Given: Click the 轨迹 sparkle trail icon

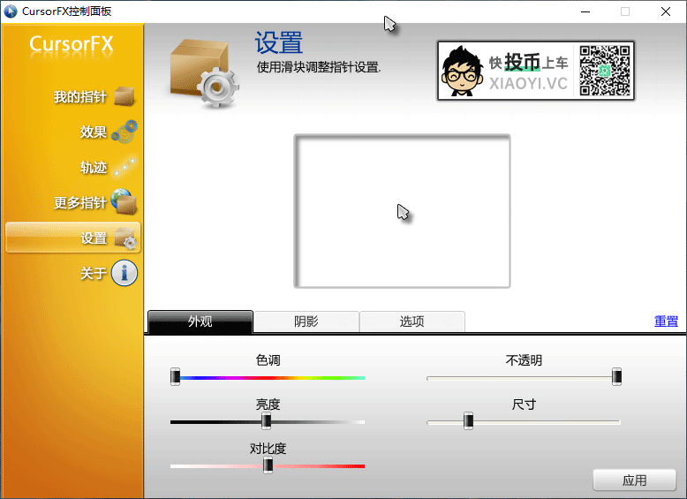Looking at the screenshot, I should [x=125, y=167].
